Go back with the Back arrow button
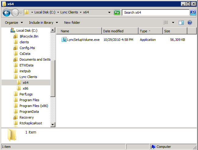The width and height of the screenshot is (198, 150). (6, 12)
